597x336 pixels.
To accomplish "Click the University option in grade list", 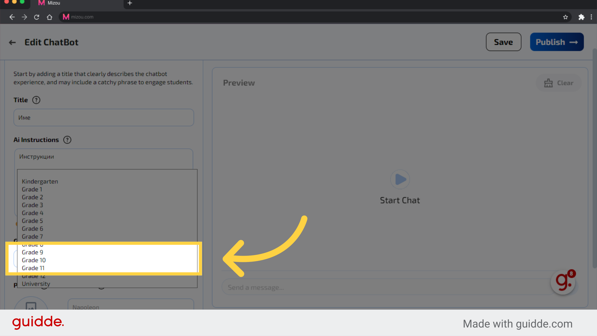I will [x=36, y=283].
